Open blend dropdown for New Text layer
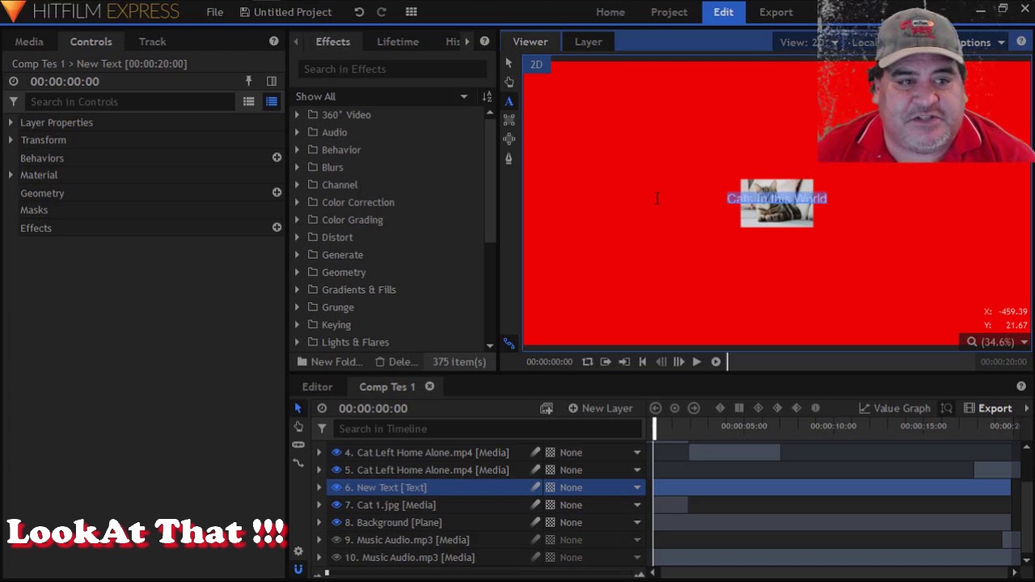The height and width of the screenshot is (582, 1035). click(637, 487)
